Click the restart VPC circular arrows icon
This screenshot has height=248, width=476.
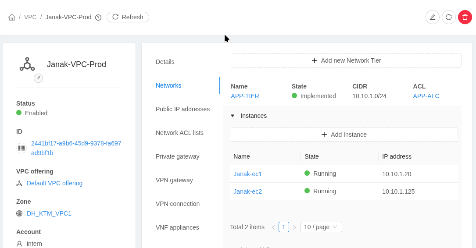(x=449, y=17)
